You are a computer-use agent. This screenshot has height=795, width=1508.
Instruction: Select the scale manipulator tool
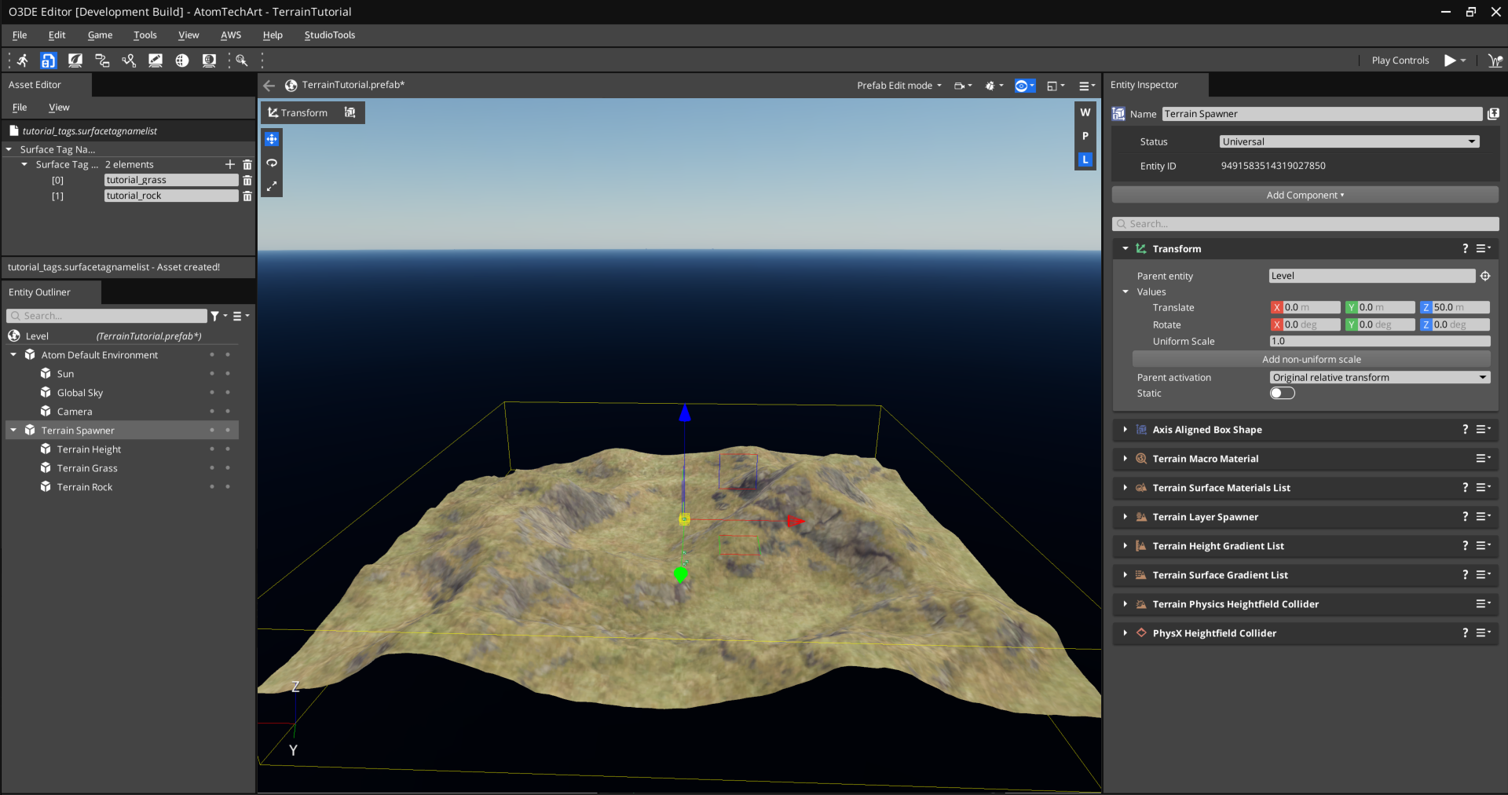(x=272, y=186)
